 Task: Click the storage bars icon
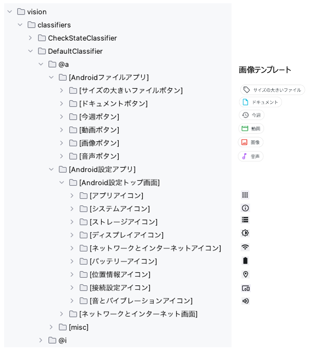(245, 220)
